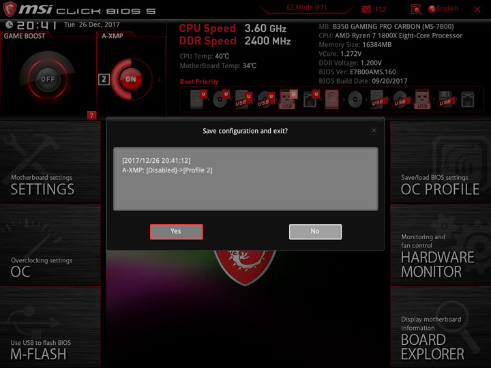The width and height of the screenshot is (491, 368).
Task: Select A-XMP profile 1 indicator
Action: click(159, 80)
